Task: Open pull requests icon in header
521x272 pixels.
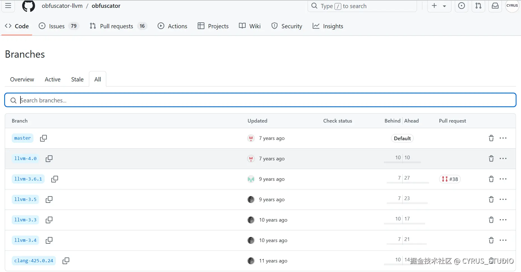Action: tap(478, 6)
